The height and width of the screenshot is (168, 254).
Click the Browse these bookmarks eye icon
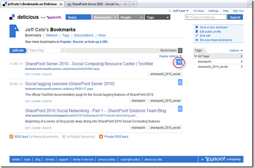[197, 40]
